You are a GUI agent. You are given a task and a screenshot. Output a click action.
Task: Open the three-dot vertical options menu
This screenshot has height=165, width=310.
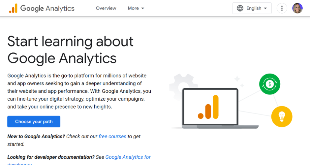tap(282, 8)
